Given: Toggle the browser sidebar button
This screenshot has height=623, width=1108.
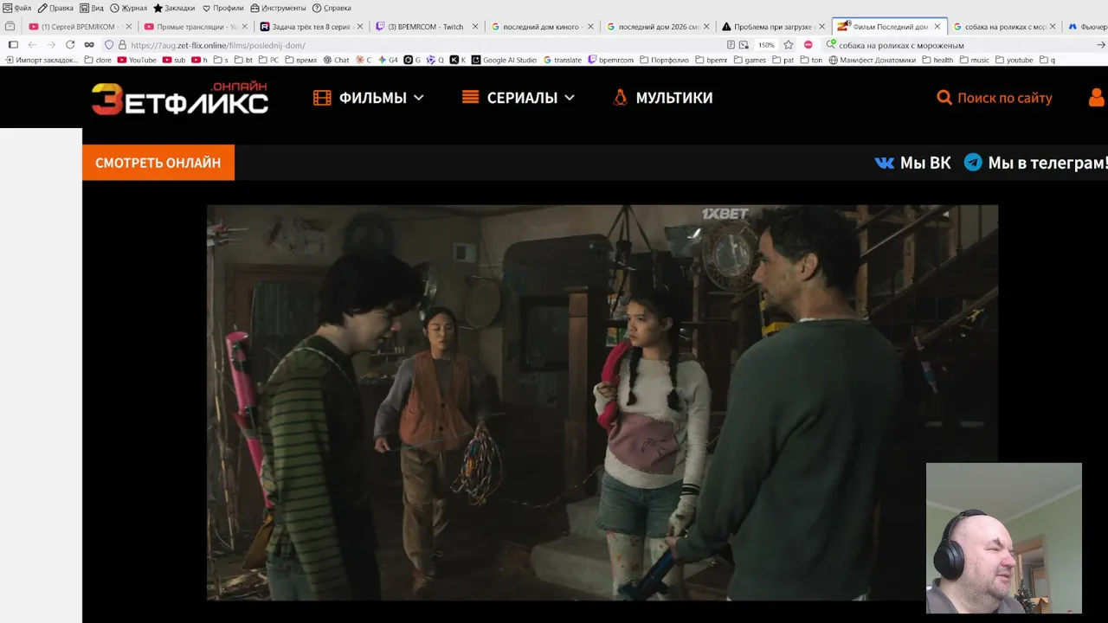Looking at the screenshot, I should click(x=13, y=45).
